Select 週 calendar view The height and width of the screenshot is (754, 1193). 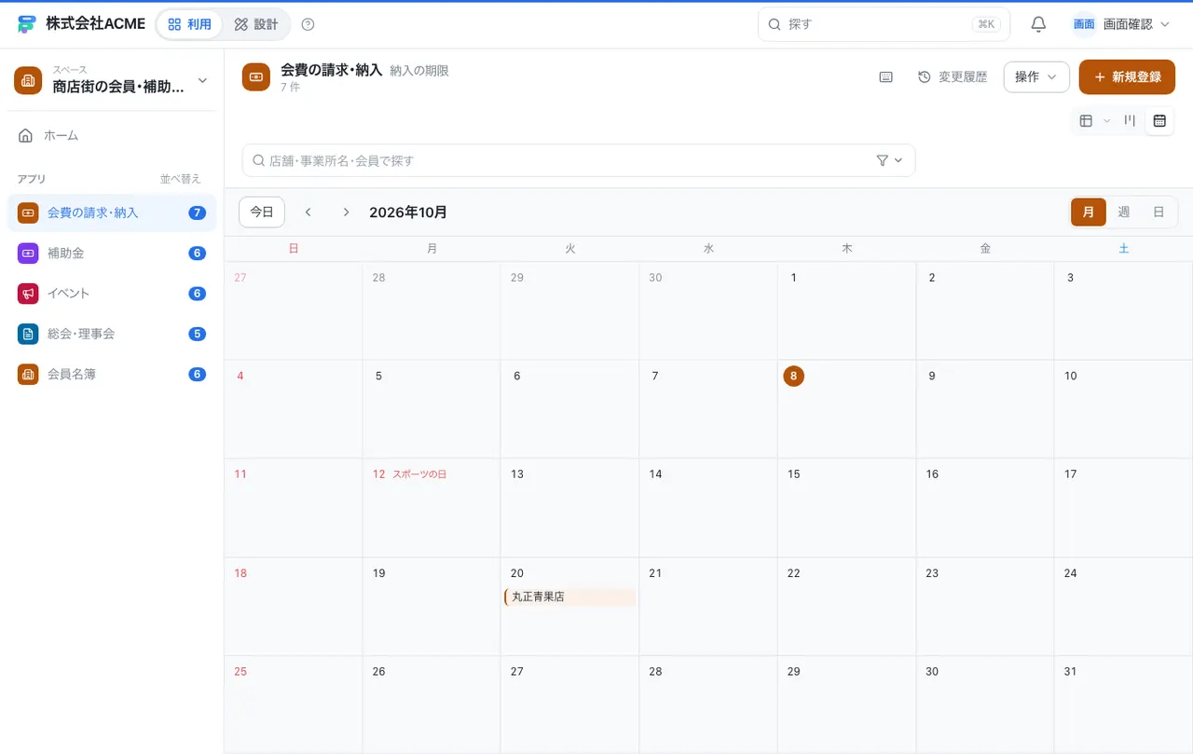(x=1124, y=212)
